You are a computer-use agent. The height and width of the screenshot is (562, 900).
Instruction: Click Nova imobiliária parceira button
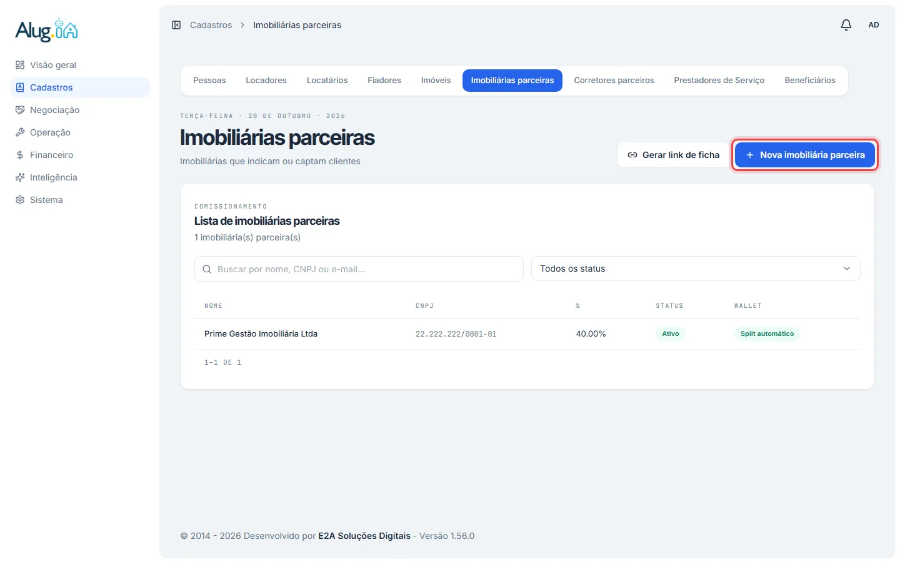coord(805,155)
